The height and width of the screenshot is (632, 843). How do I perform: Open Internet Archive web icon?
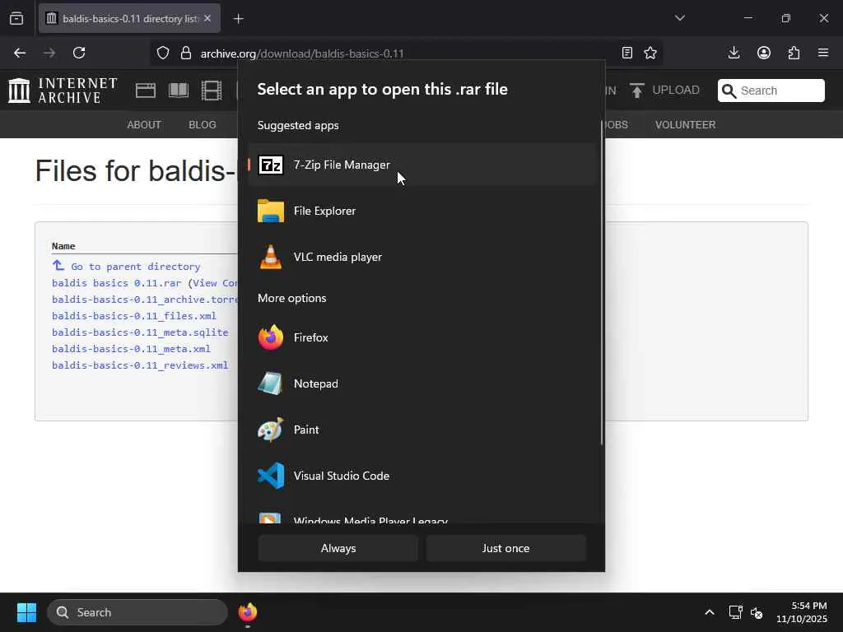pos(145,91)
